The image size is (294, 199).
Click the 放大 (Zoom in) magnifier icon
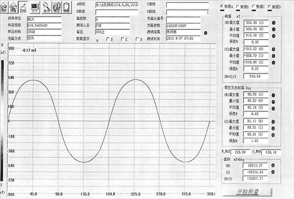pos(46,7)
